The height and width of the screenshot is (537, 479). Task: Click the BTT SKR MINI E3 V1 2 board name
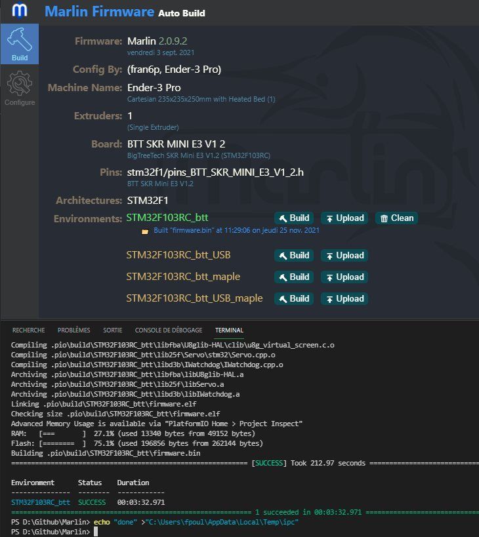click(x=176, y=144)
